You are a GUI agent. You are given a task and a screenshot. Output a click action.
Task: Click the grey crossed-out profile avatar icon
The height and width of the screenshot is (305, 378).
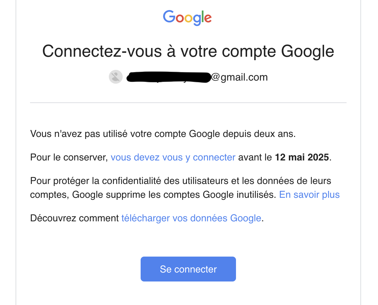point(116,77)
